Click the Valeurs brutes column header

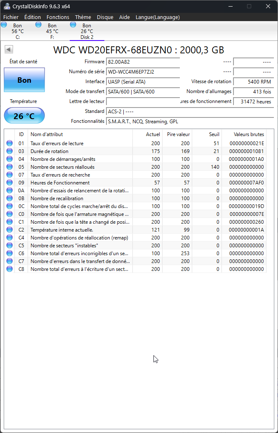tap(248, 134)
